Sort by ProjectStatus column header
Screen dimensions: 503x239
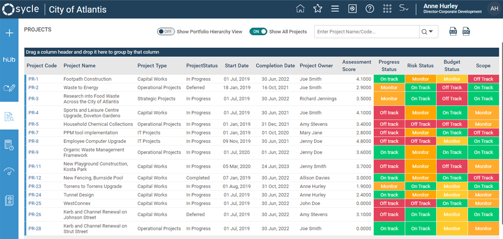202,65
